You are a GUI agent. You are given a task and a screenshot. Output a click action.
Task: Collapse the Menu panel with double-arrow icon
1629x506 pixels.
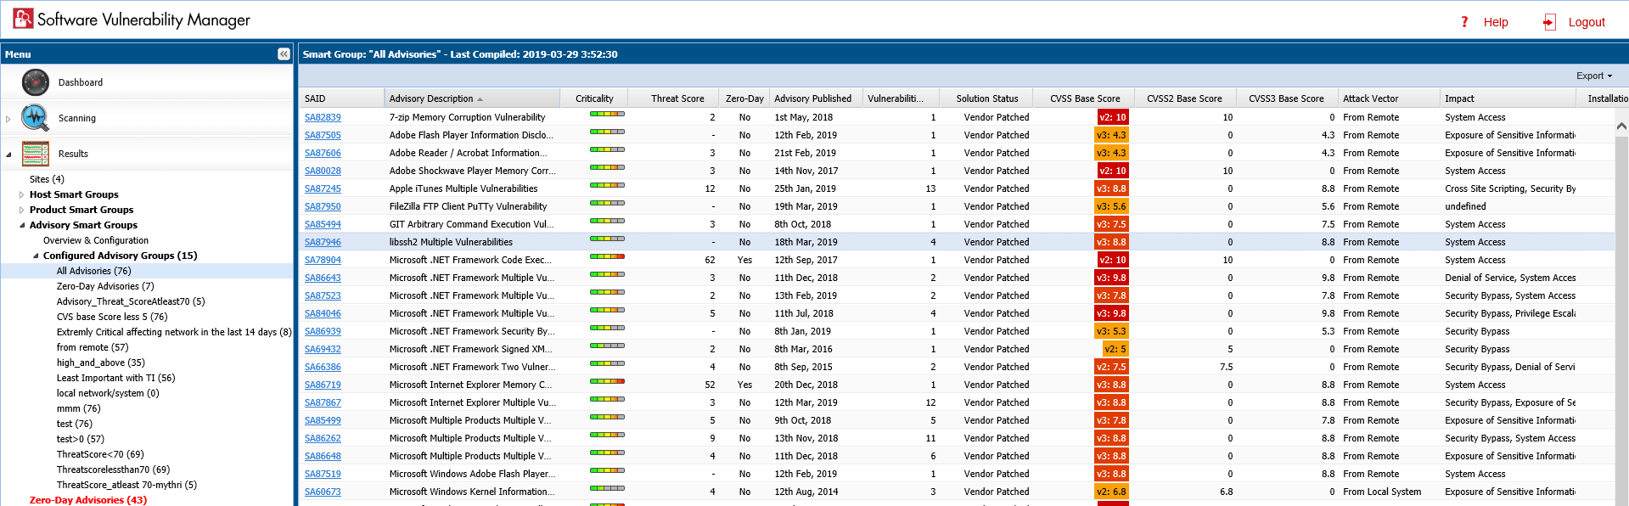pyautogui.click(x=284, y=54)
